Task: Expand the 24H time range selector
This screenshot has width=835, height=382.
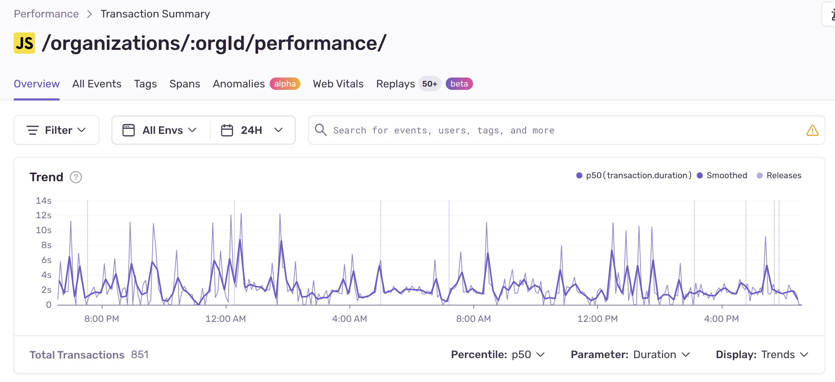Action: (252, 130)
